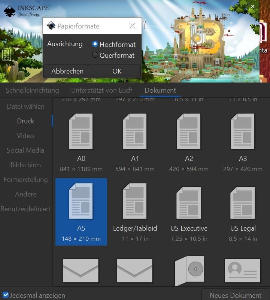Select the US Executive template icon
This screenshot has height=300, width=270.
point(189,203)
